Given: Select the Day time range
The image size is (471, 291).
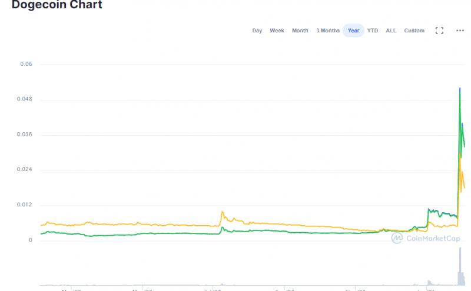Looking at the screenshot, I should (257, 31).
